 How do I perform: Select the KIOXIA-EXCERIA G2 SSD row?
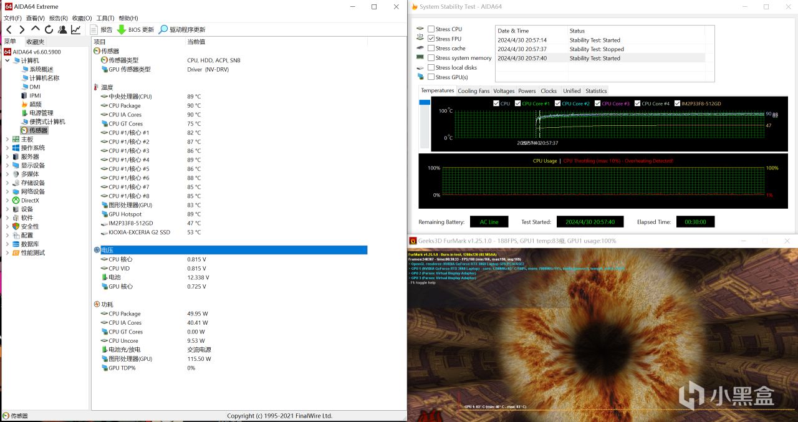click(x=230, y=232)
